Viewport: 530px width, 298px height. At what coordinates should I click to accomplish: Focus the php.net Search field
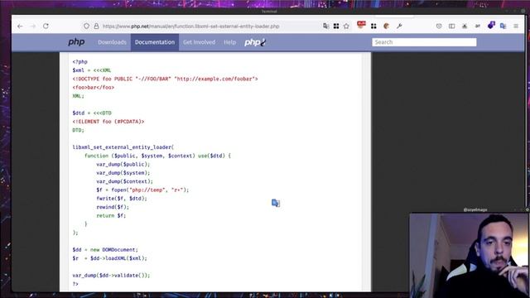[424, 42]
